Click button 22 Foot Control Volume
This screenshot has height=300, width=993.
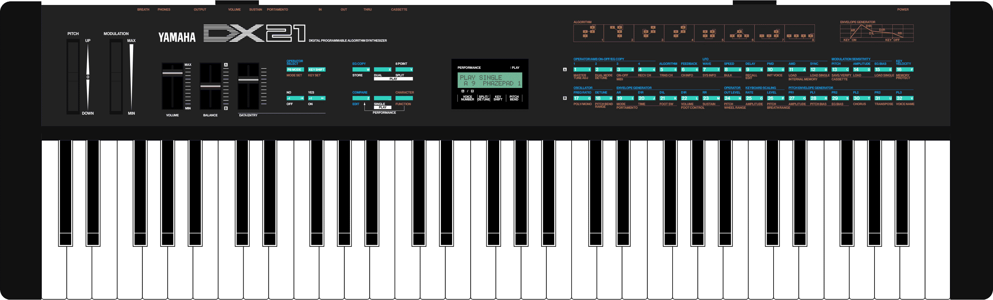pos(689,98)
